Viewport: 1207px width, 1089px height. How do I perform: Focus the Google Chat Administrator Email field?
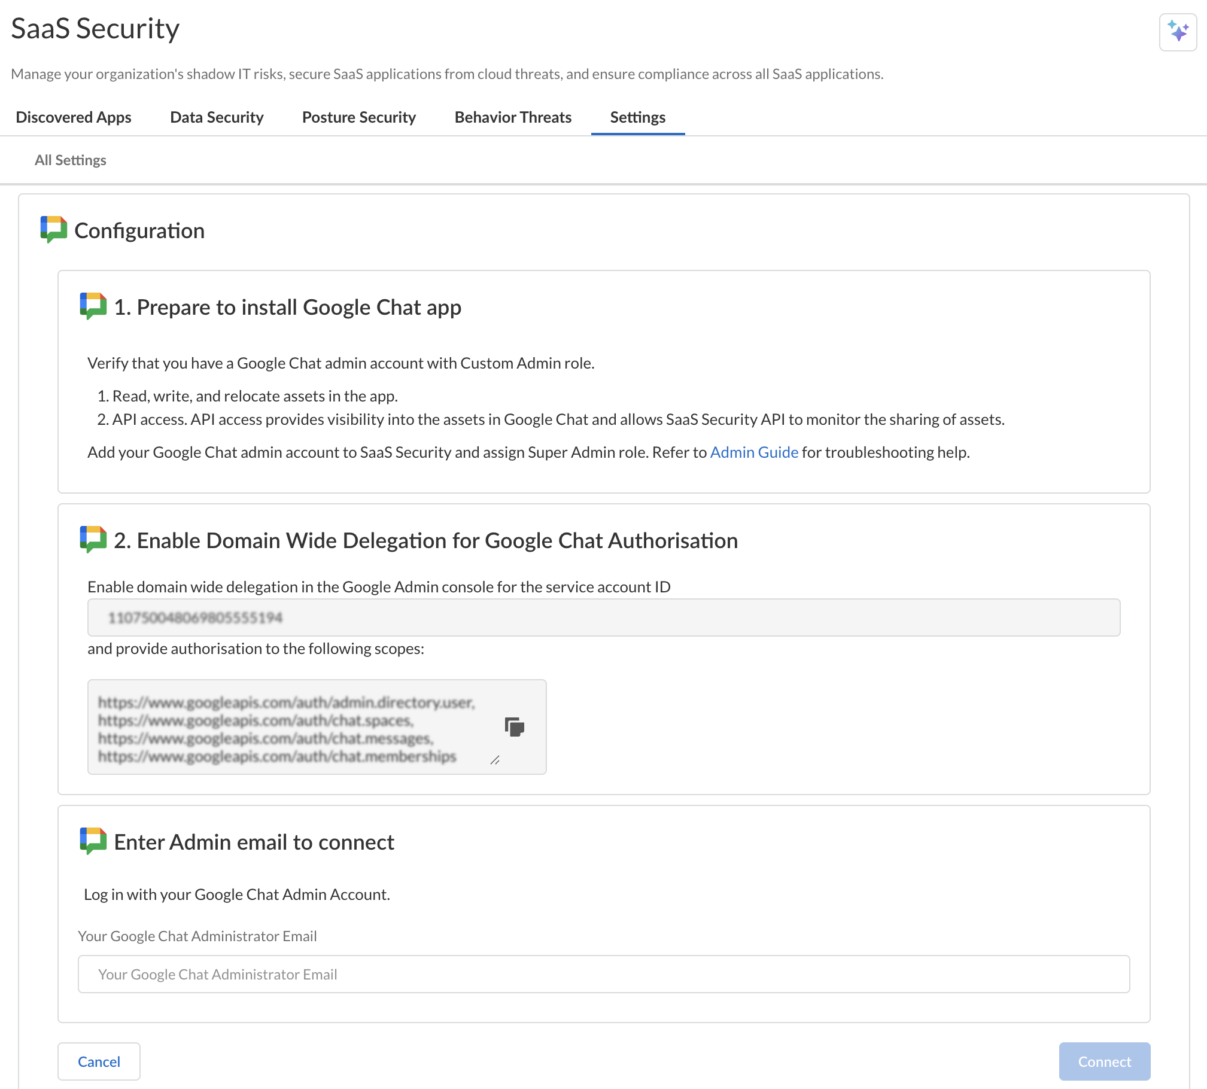click(603, 974)
